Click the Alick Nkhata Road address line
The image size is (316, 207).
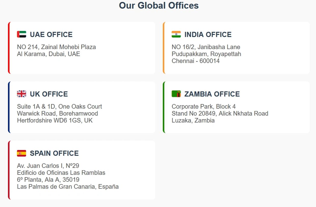(x=220, y=113)
